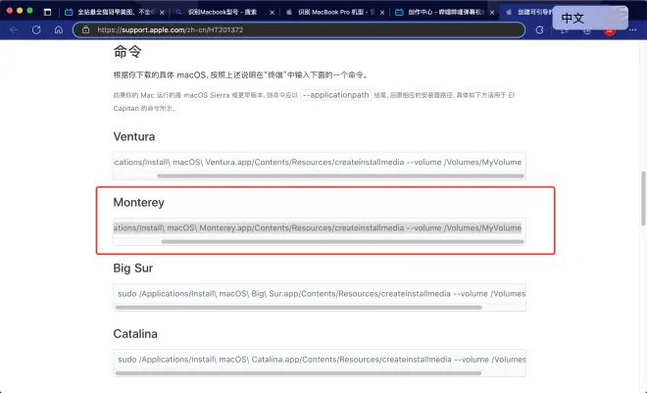Click the horizontal scrollbar under Big Sur command

[299, 307]
